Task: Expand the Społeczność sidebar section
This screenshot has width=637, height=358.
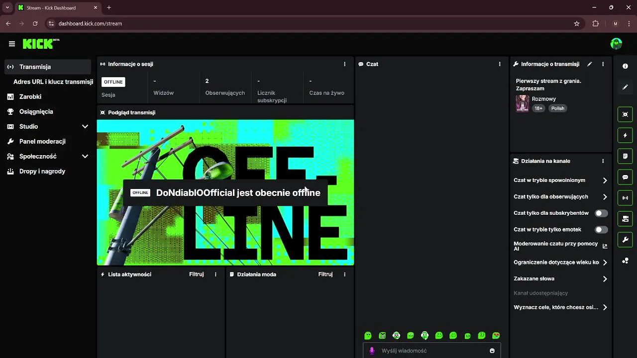Action: point(85,157)
